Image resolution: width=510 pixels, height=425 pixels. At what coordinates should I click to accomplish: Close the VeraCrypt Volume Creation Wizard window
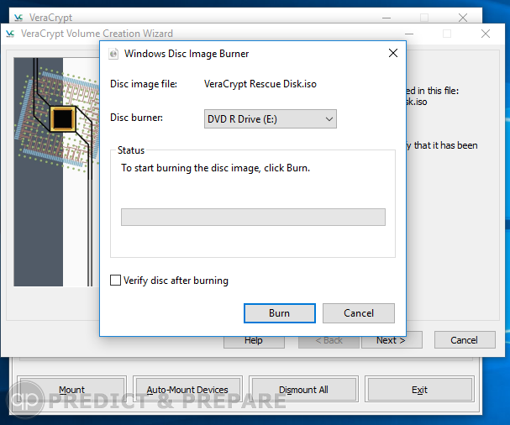pyautogui.click(x=486, y=34)
